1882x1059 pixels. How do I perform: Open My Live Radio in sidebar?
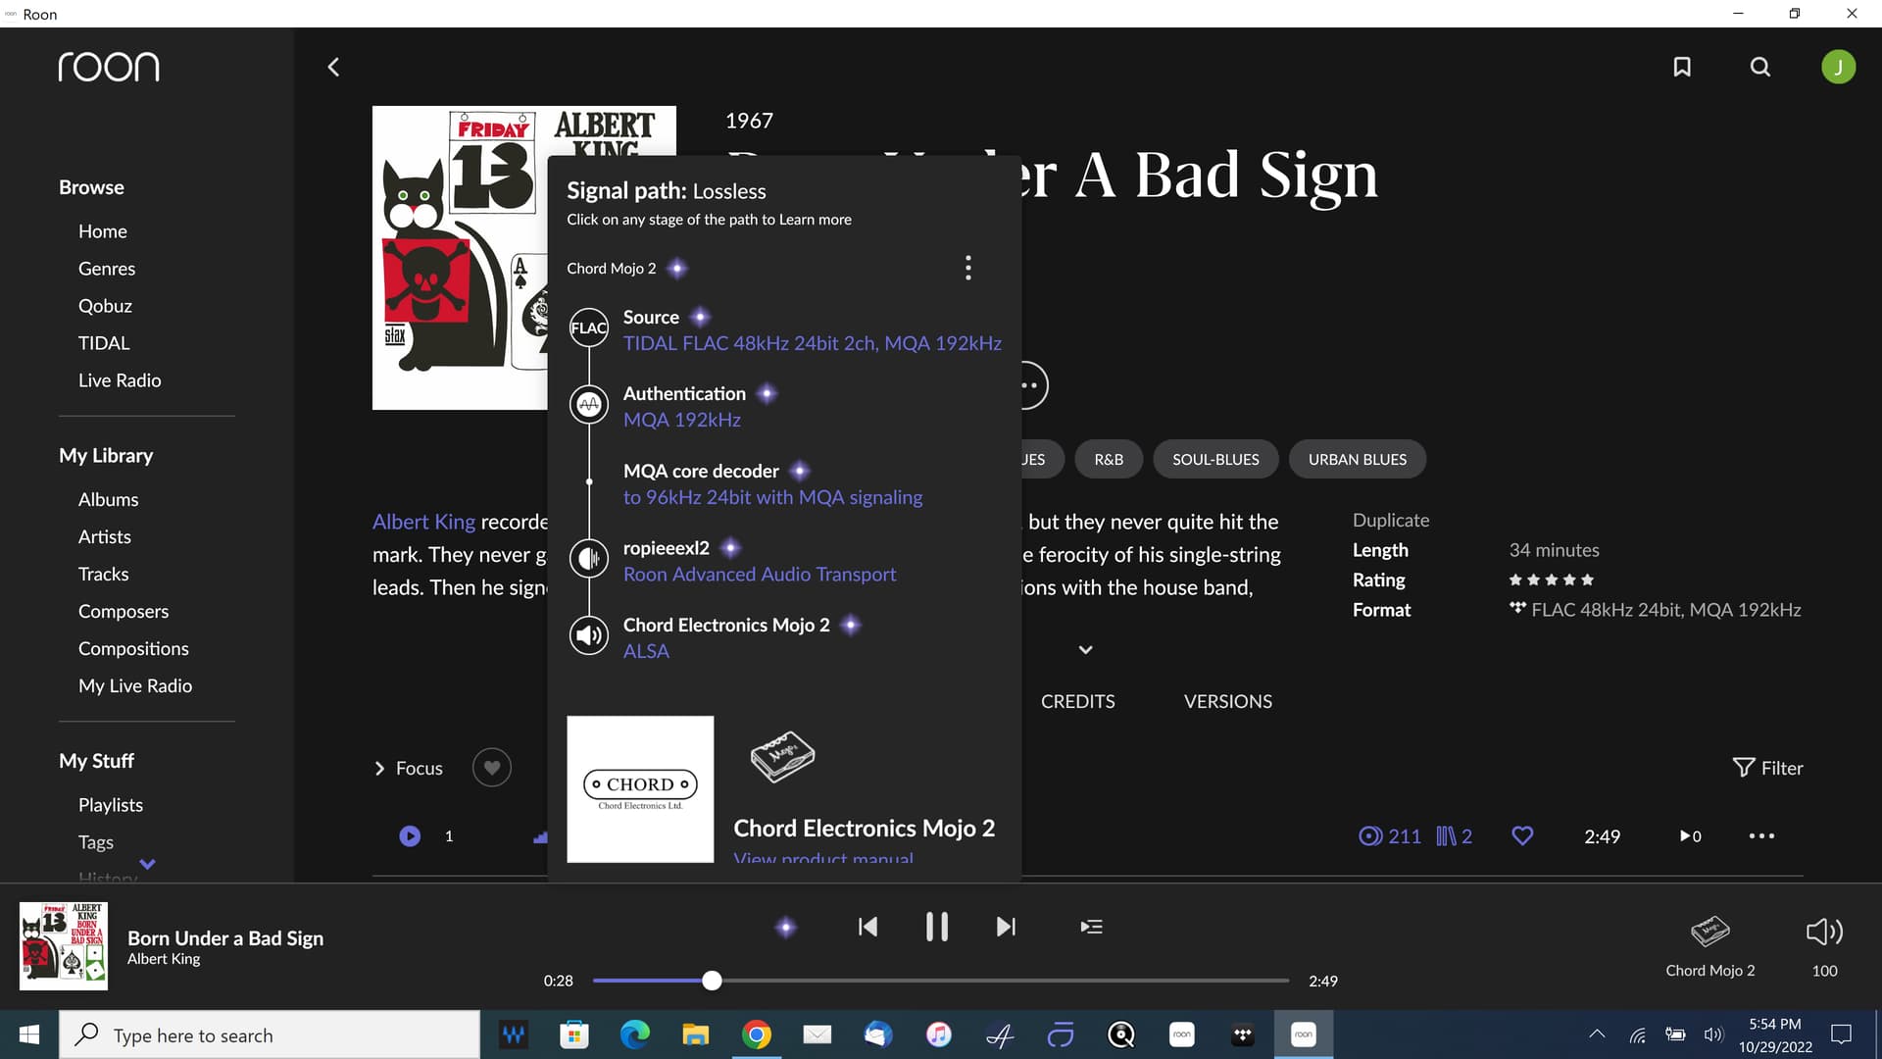[x=135, y=685]
